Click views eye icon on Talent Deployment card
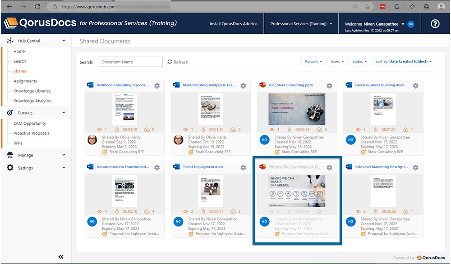Screen dimensions: 451x264 pos(186,211)
